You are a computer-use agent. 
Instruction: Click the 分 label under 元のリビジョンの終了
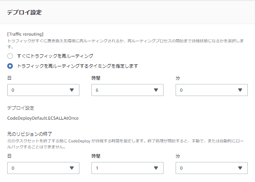(x=178, y=156)
